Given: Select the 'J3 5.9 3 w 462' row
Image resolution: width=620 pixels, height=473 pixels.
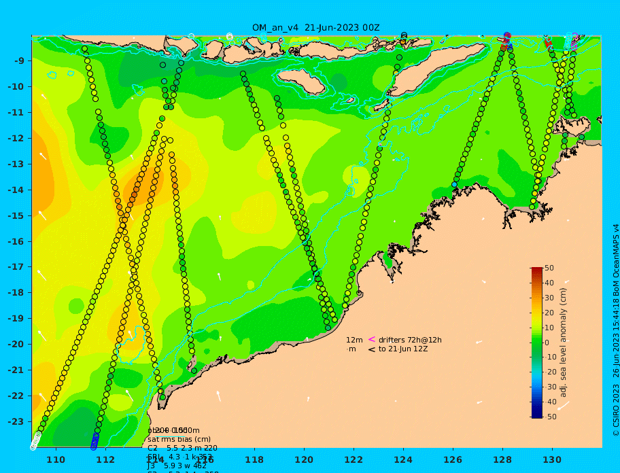Looking at the screenshot, I should point(177,466).
